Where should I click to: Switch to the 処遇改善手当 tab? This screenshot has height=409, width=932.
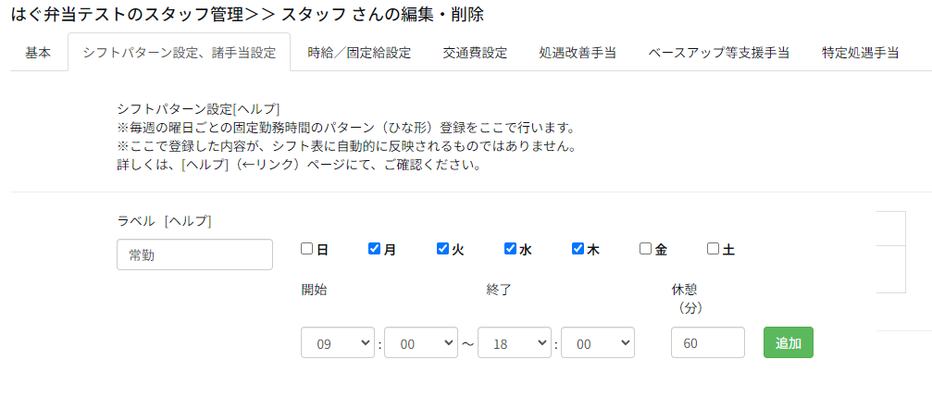point(578,53)
